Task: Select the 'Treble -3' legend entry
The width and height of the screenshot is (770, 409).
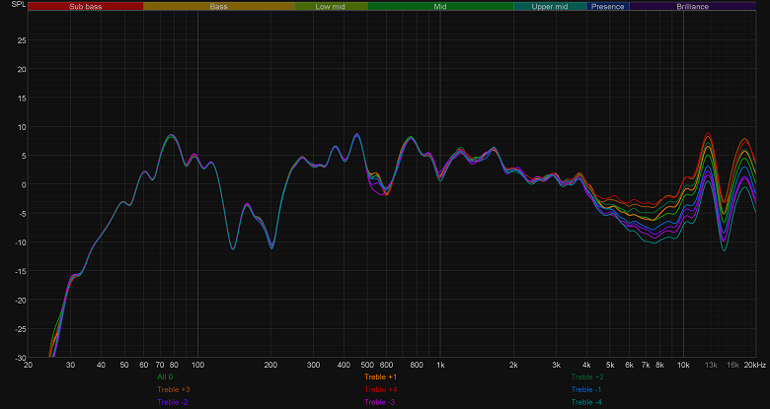Action: pyautogui.click(x=380, y=402)
